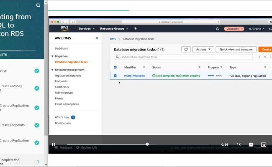
Task: Close the AWS DMS side panel
Action: (97, 38)
